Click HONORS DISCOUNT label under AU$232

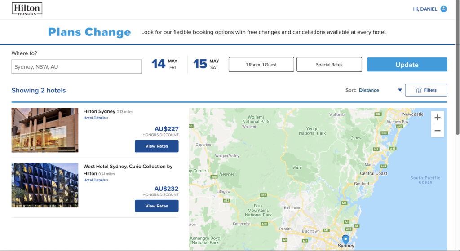(x=160, y=195)
